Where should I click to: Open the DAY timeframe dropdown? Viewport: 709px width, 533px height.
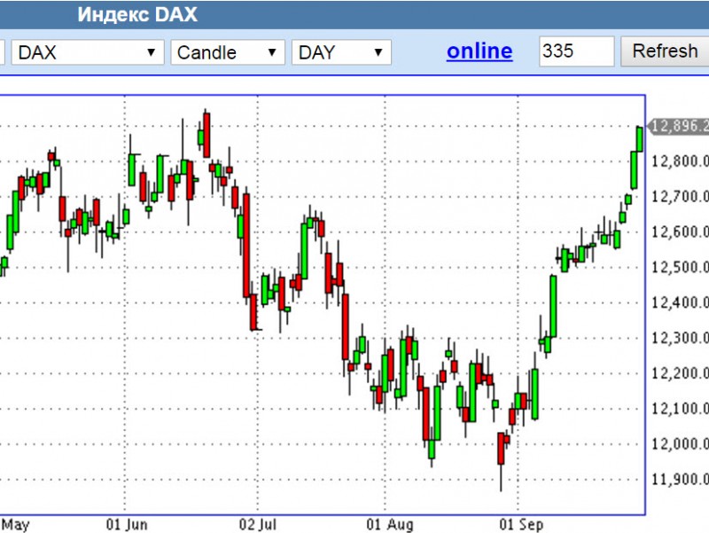click(341, 52)
